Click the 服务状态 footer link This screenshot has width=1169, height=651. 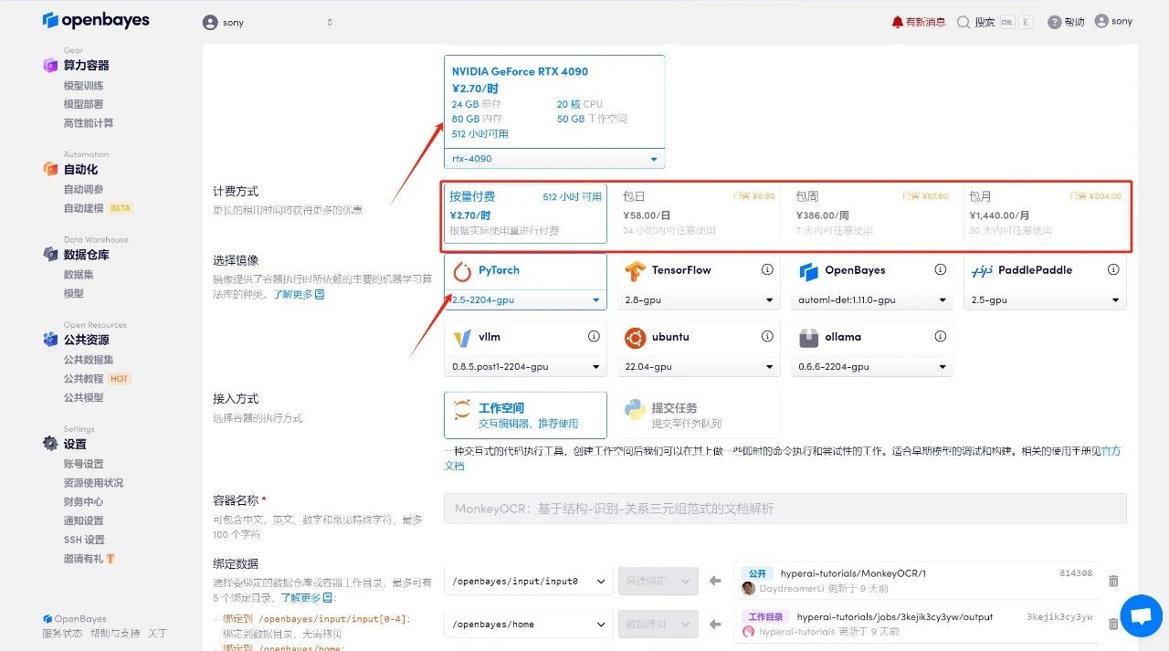(62, 634)
